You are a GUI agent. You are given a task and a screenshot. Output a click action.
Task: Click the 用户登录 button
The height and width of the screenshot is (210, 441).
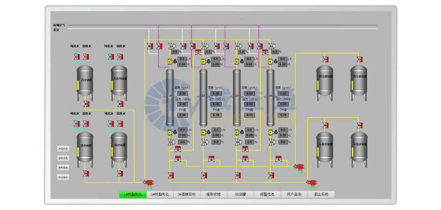[294, 194]
